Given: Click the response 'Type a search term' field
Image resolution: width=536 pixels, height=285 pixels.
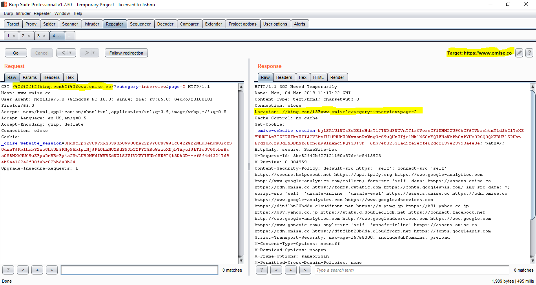Looking at the screenshot, I should (x=412, y=270).
